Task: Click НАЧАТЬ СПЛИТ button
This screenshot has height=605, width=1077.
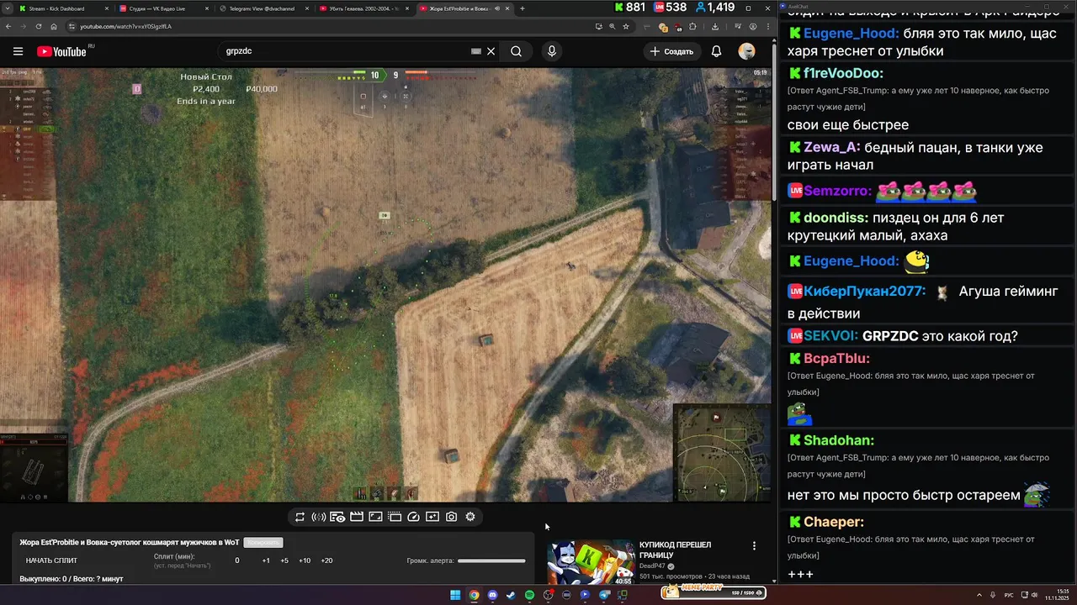Action: [x=51, y=560]
